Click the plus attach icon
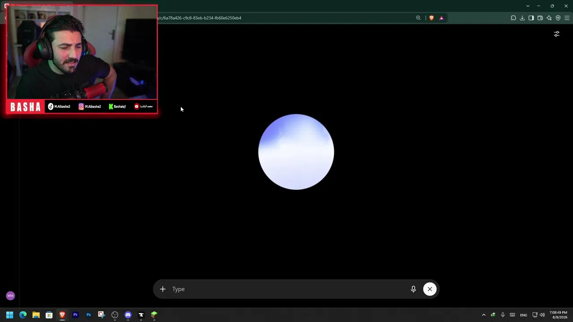 click(x=163, y=289)
